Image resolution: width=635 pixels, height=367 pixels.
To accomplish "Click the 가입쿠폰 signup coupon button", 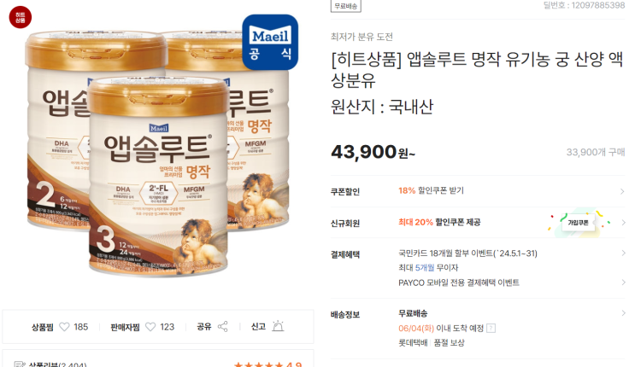I will (578, 223).
